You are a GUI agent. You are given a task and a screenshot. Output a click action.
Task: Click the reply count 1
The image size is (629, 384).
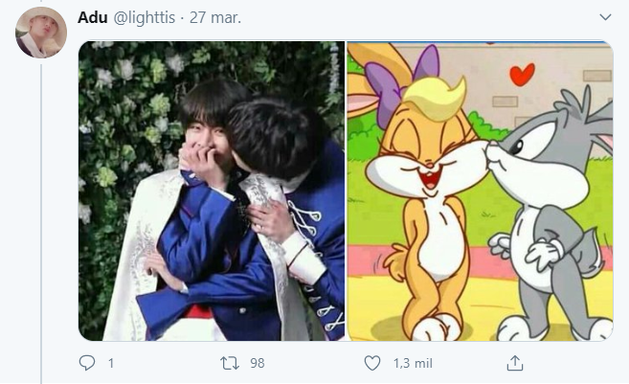tap(111, 363)
